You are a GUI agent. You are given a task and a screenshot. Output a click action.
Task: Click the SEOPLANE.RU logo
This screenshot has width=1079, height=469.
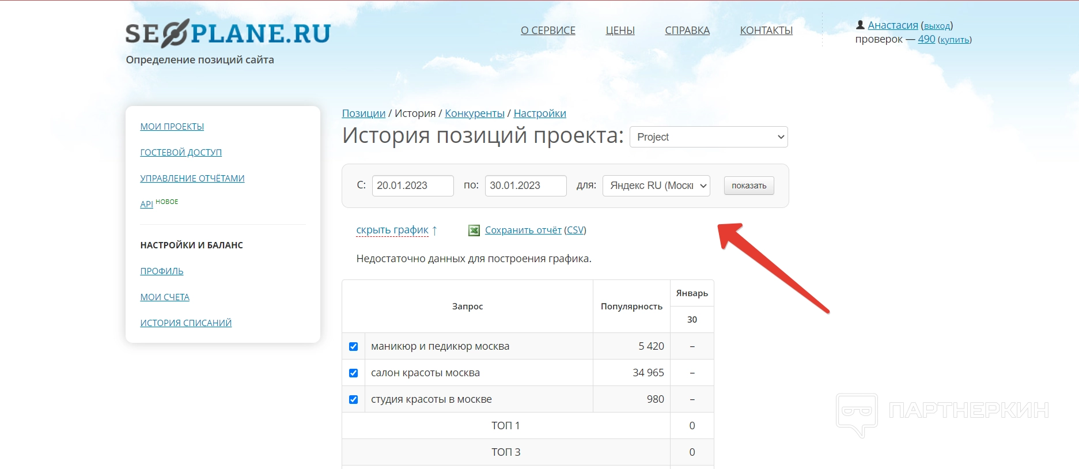228,33
